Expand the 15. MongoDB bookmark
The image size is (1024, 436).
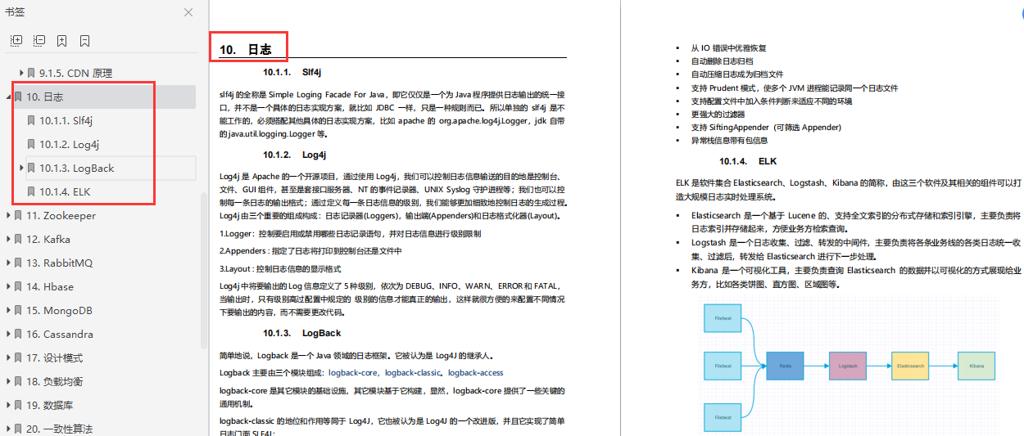click(8, 310)
